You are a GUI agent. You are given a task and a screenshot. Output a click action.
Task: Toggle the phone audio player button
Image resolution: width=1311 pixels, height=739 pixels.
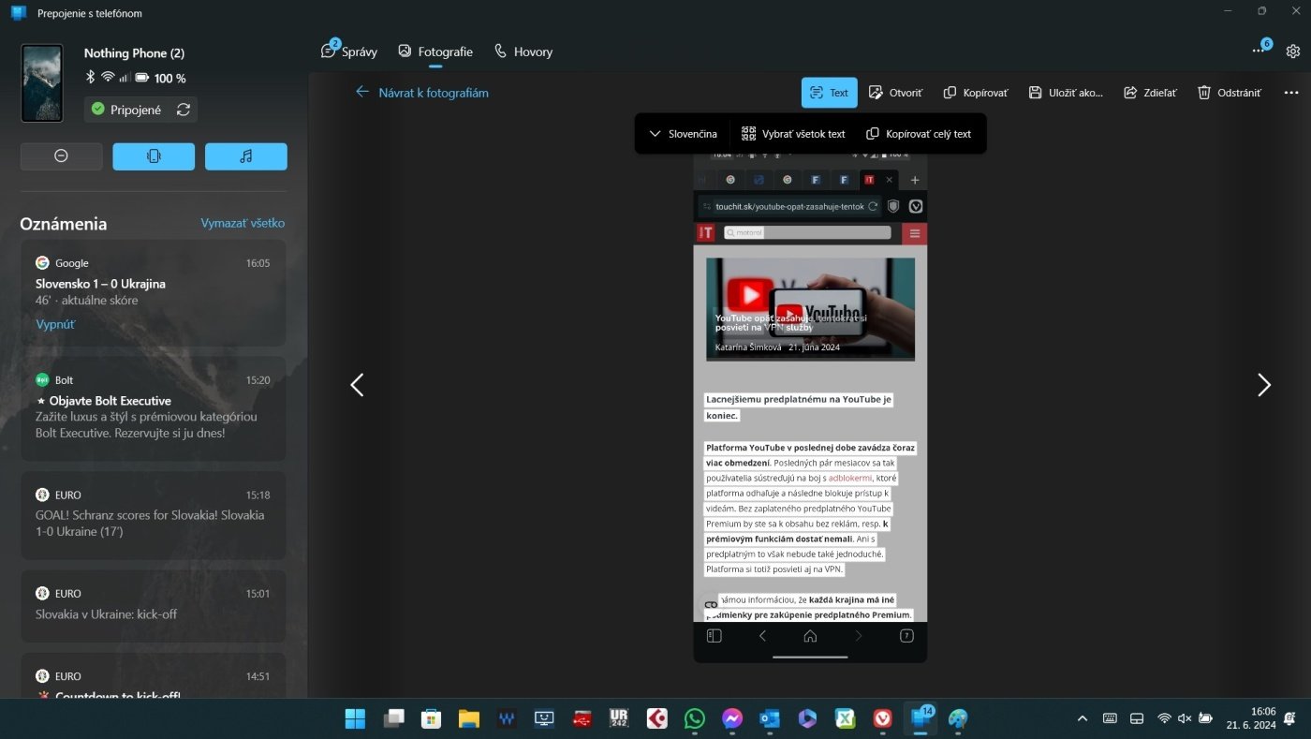point(245,156)
